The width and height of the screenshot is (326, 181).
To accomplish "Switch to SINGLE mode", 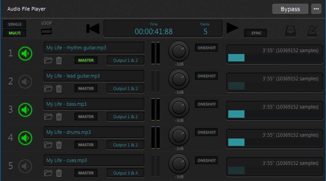I will click(15, 24).
